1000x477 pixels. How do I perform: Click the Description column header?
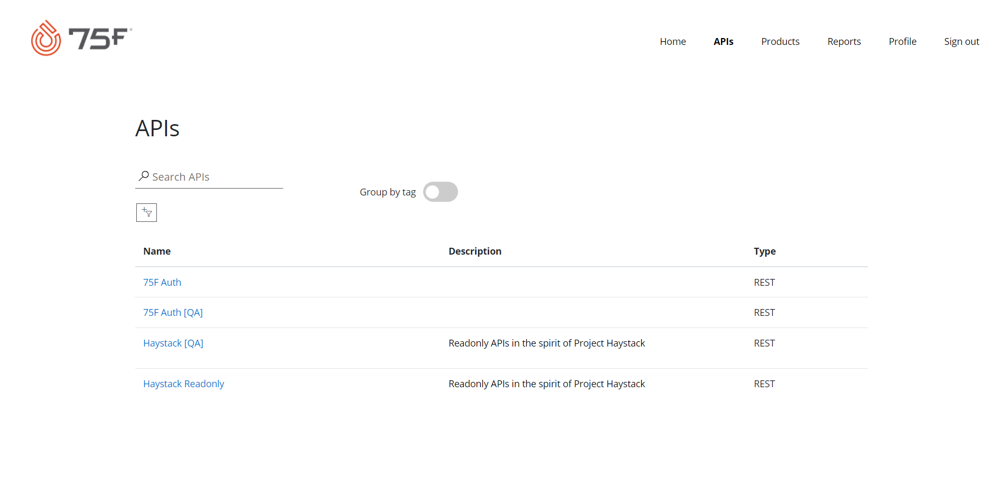[475, 251]
